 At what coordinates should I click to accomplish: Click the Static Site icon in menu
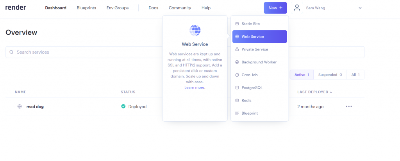click(x=237, y=24)
